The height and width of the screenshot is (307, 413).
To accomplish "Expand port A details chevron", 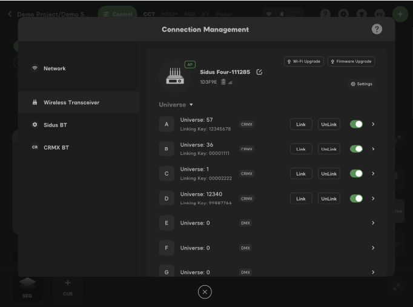I will pyautogui.click(x=373, y=124).
